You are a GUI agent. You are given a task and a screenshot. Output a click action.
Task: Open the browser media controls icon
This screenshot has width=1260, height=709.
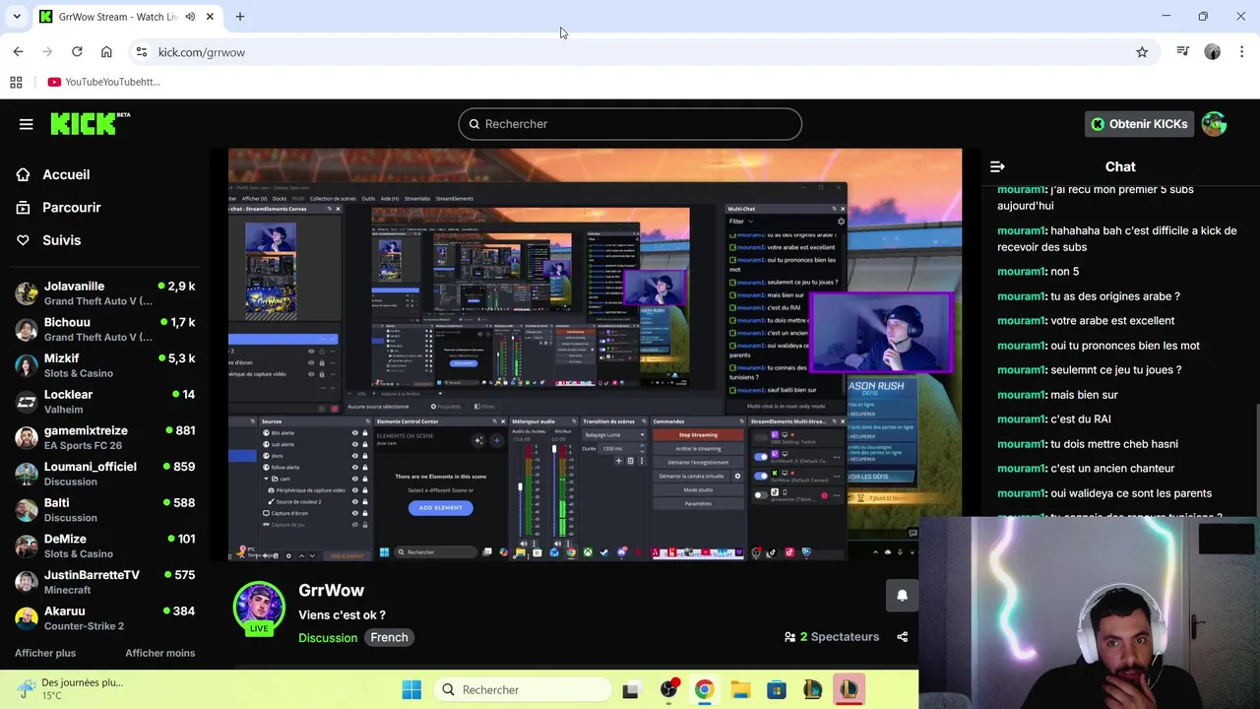click(x=1183, y=52)
